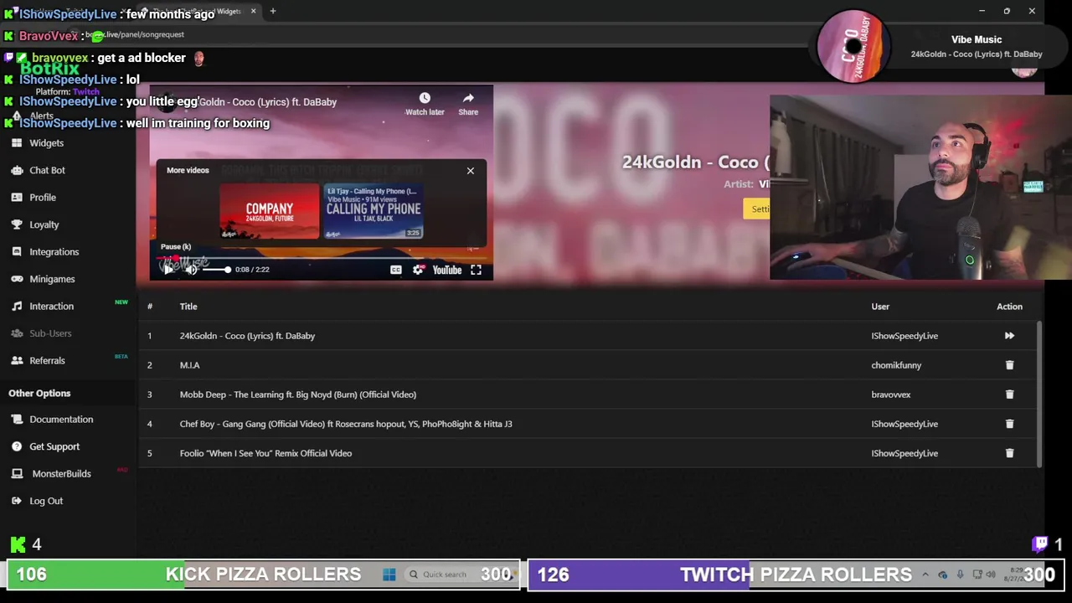Open the MonsterBuilds link
Image resolution: width=1072 pixels, height=603 pixels.
61,474
